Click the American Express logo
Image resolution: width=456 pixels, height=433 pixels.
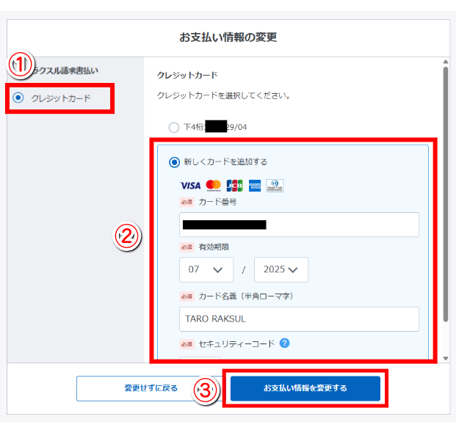tap(255, 185)
